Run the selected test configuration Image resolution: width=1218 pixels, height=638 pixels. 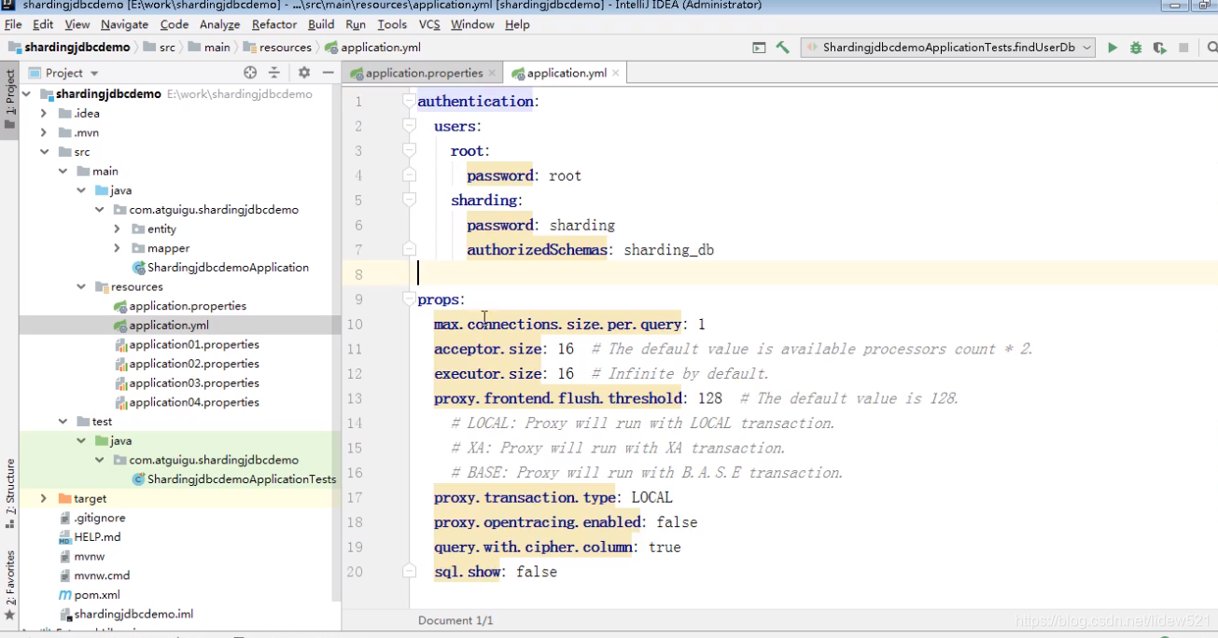pos(1113,48)
